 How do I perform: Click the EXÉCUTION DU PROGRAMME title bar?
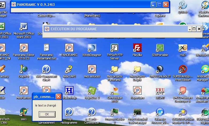(x=122, y=29)
